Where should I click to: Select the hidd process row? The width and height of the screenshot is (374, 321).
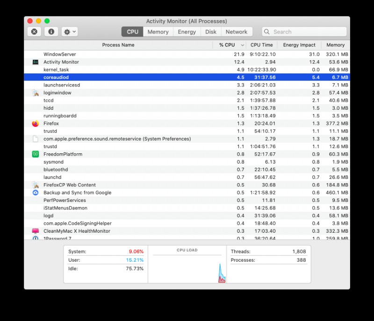(187, 108)
